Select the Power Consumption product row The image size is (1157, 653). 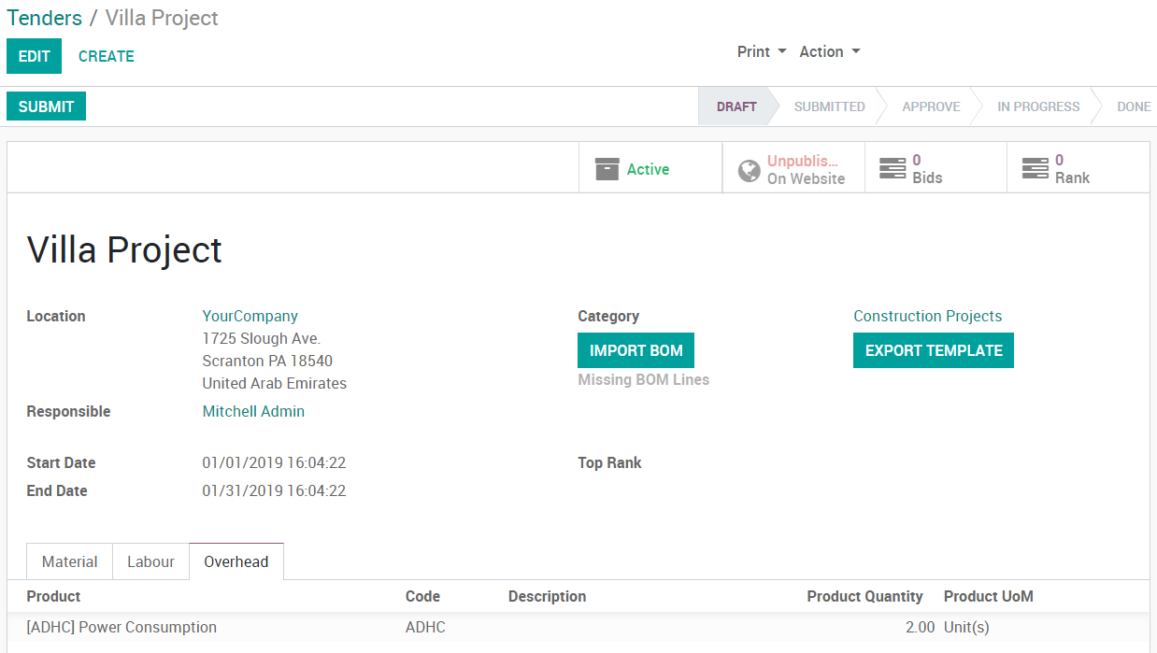(121, 627)
